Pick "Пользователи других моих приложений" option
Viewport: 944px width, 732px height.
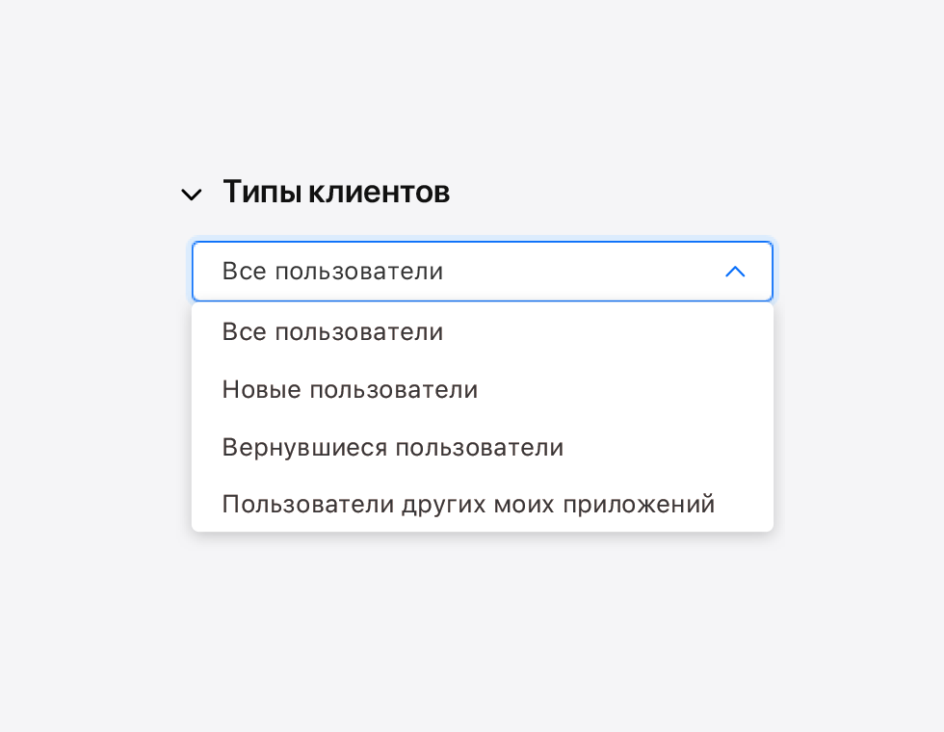click(468, 505)
